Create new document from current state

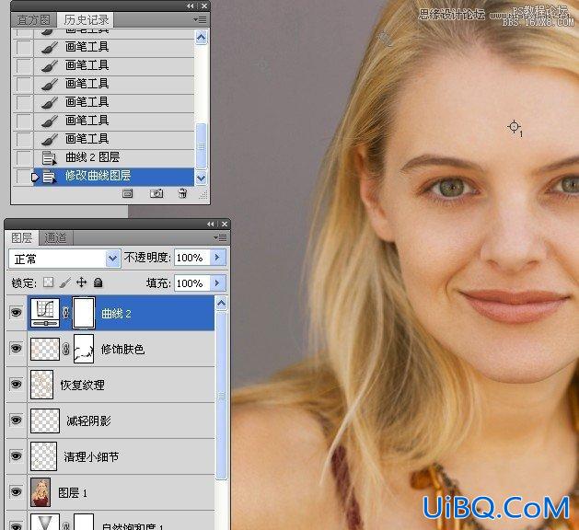pos(128,193)
